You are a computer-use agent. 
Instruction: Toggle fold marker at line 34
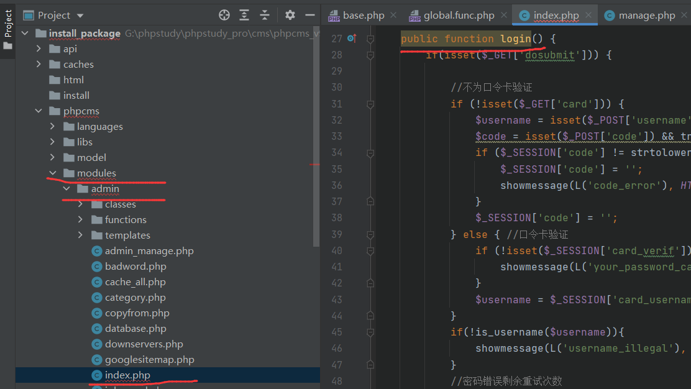[370, 153]
